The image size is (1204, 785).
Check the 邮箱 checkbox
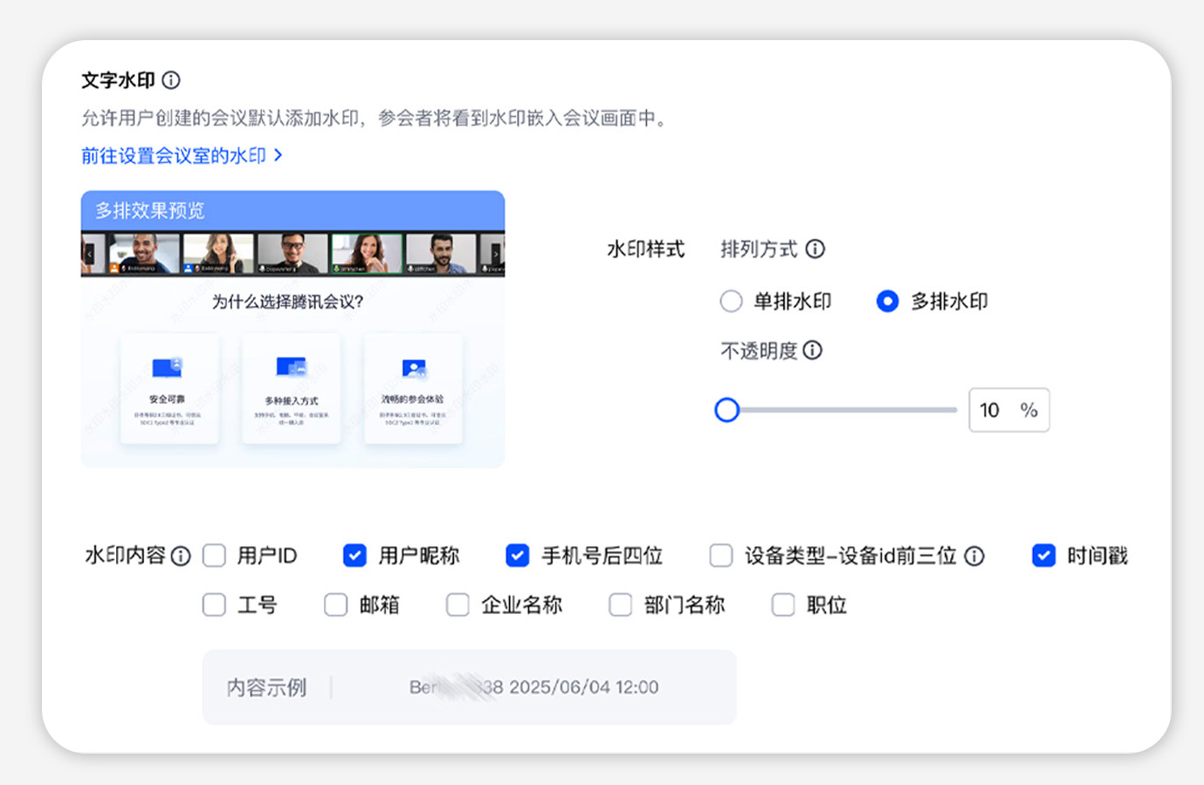pos(336,604)
